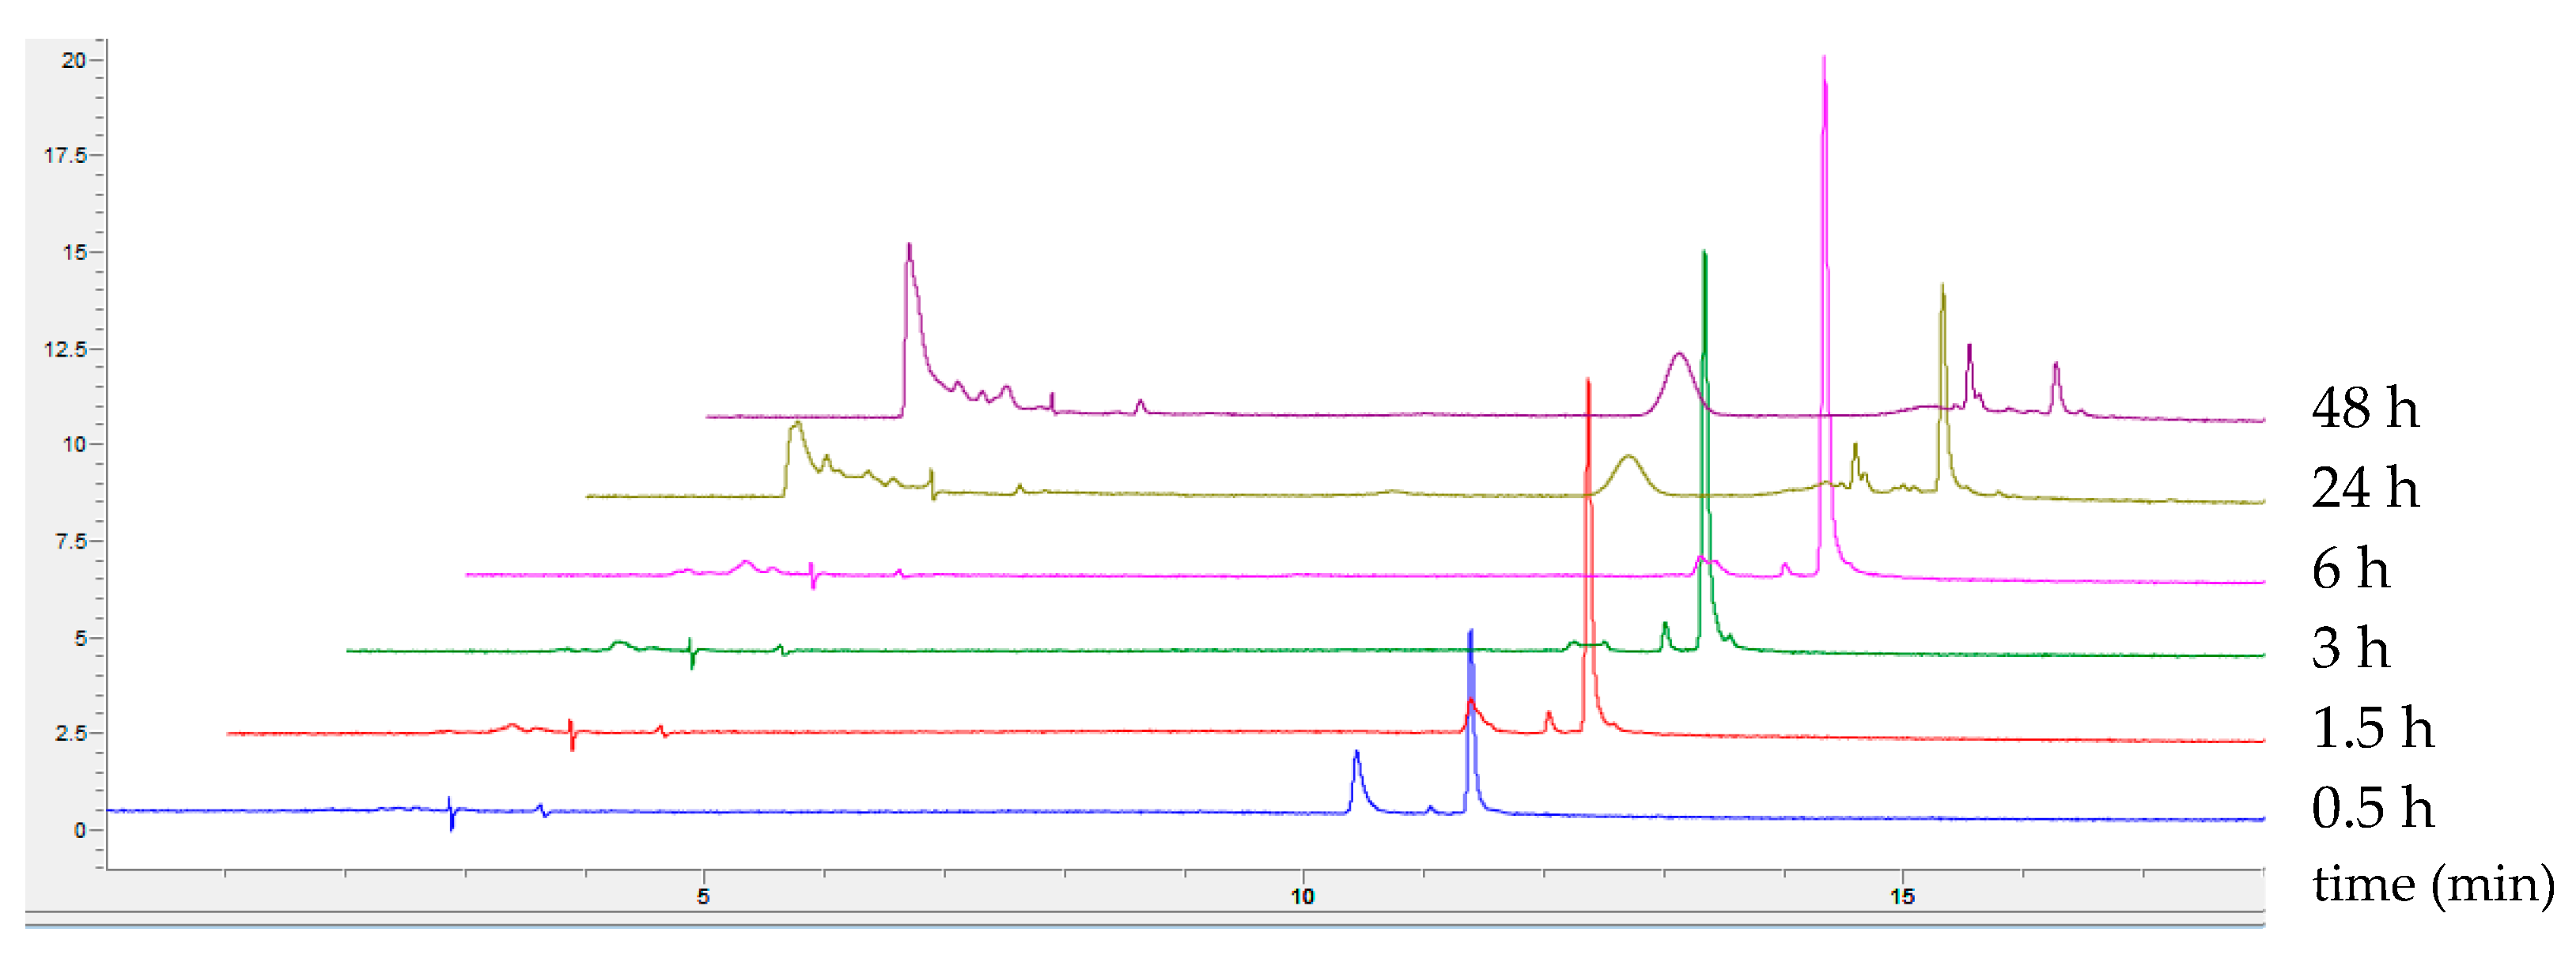The height and width of the screenshot is (966, 2576).
Task: Click the y-axis value 20
Action: (73, 60)
